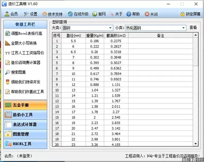The image size is (204, 162).
Task: Click the 查看 button
Action: pos(193,27)
